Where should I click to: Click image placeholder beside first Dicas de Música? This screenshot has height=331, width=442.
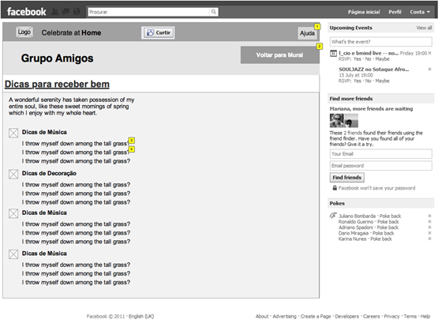13,133
